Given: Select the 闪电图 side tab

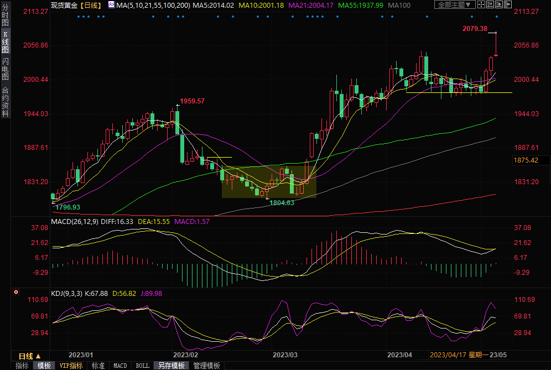Looking at the screenshot, I should coord(5,69).
